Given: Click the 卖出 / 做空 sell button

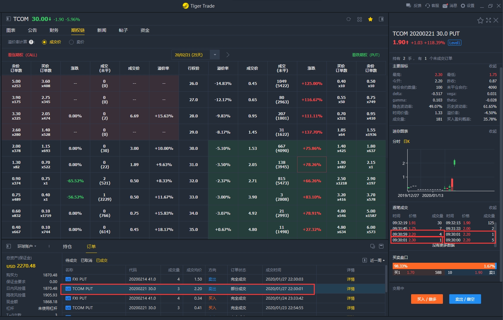Looking at the screenshot, I should pos(465,299).
